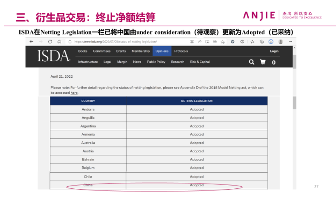The height and width of the screenshot is (200, 336).
Task: Click the browser back arrow
Action: click(32, 42)
